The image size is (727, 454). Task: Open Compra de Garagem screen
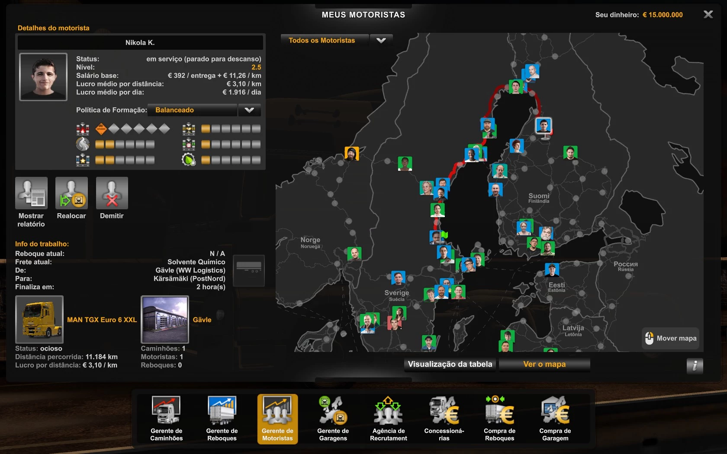tap(555, 418)
